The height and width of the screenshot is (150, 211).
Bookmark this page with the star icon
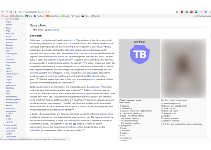pyautogui.click(x=177, y=12)
